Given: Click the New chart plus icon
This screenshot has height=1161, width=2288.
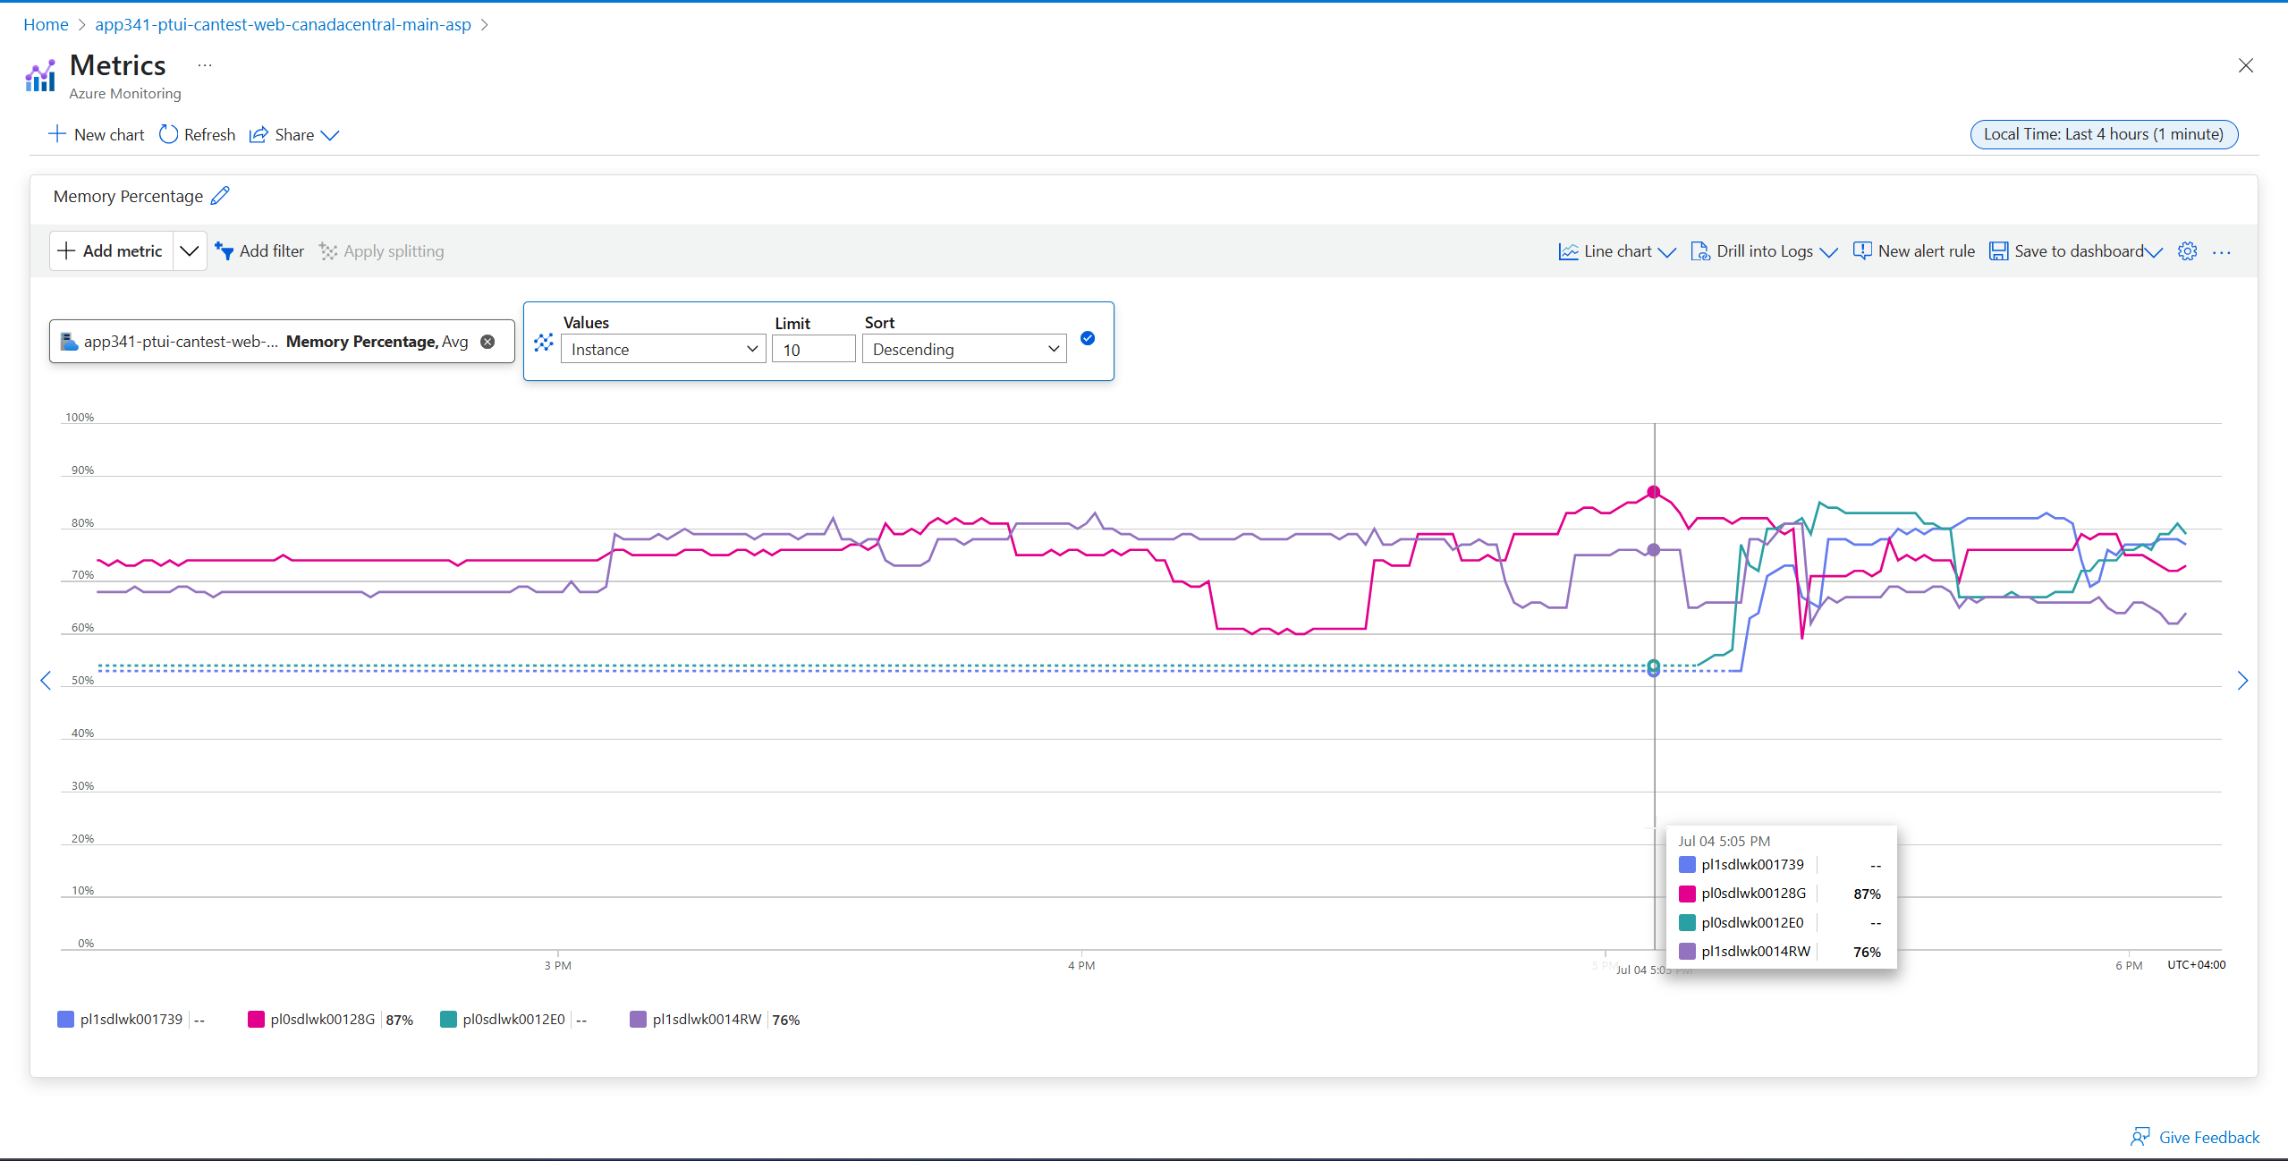Looking at the screenshot, I should pyautogui.click(x=57, y=134).
